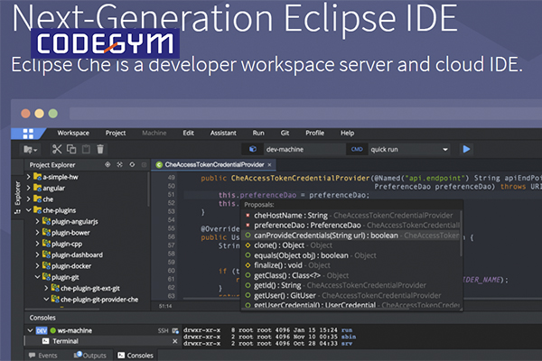
Task: Click the Copy icon in toolbar
Action: tap(72, 149)
